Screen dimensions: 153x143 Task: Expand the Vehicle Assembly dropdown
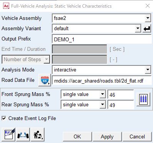click(x=148, y=18)
